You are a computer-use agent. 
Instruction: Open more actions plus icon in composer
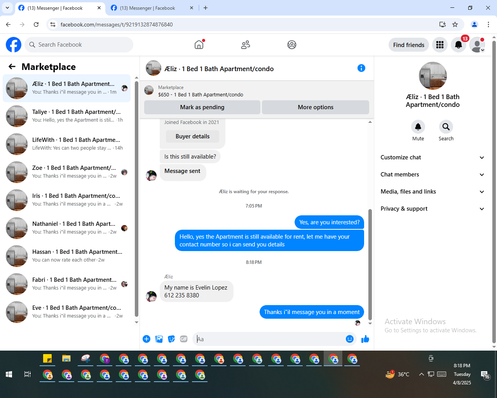click(146, 339)
